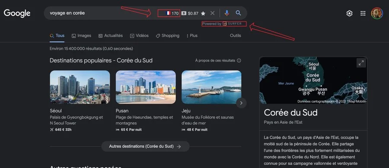The height and width of the screenshot is (168, 389).
Task: Expand the Plus menu
Action: 192,36
